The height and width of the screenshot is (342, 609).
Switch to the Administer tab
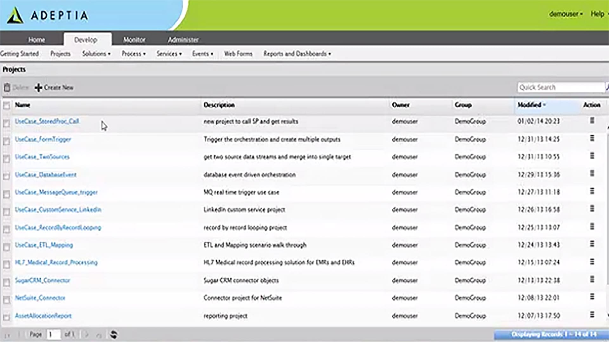183,40
